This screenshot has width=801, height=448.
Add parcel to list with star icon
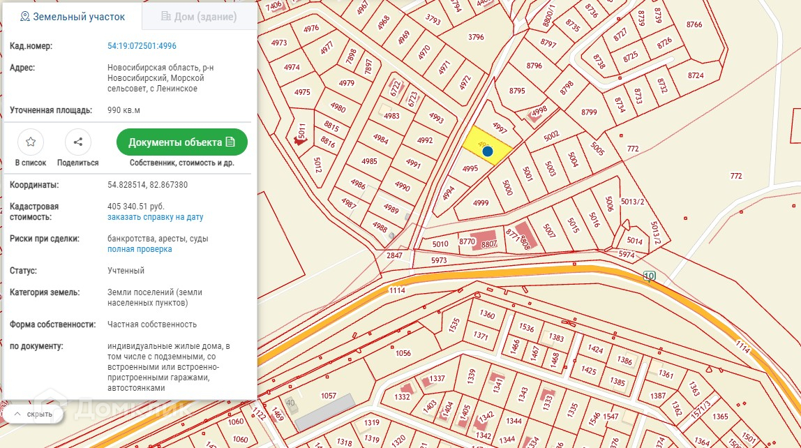pos(31,142)
